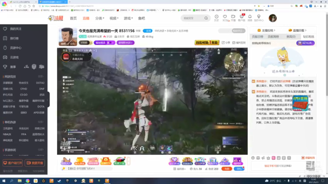Viewport: 328px width, 184px height.
Task: Switch to 贡献日榜 tab
Action: pos(257,37)
